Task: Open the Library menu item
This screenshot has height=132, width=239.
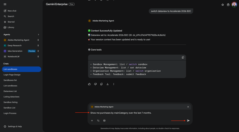Action: click(11, 27)
